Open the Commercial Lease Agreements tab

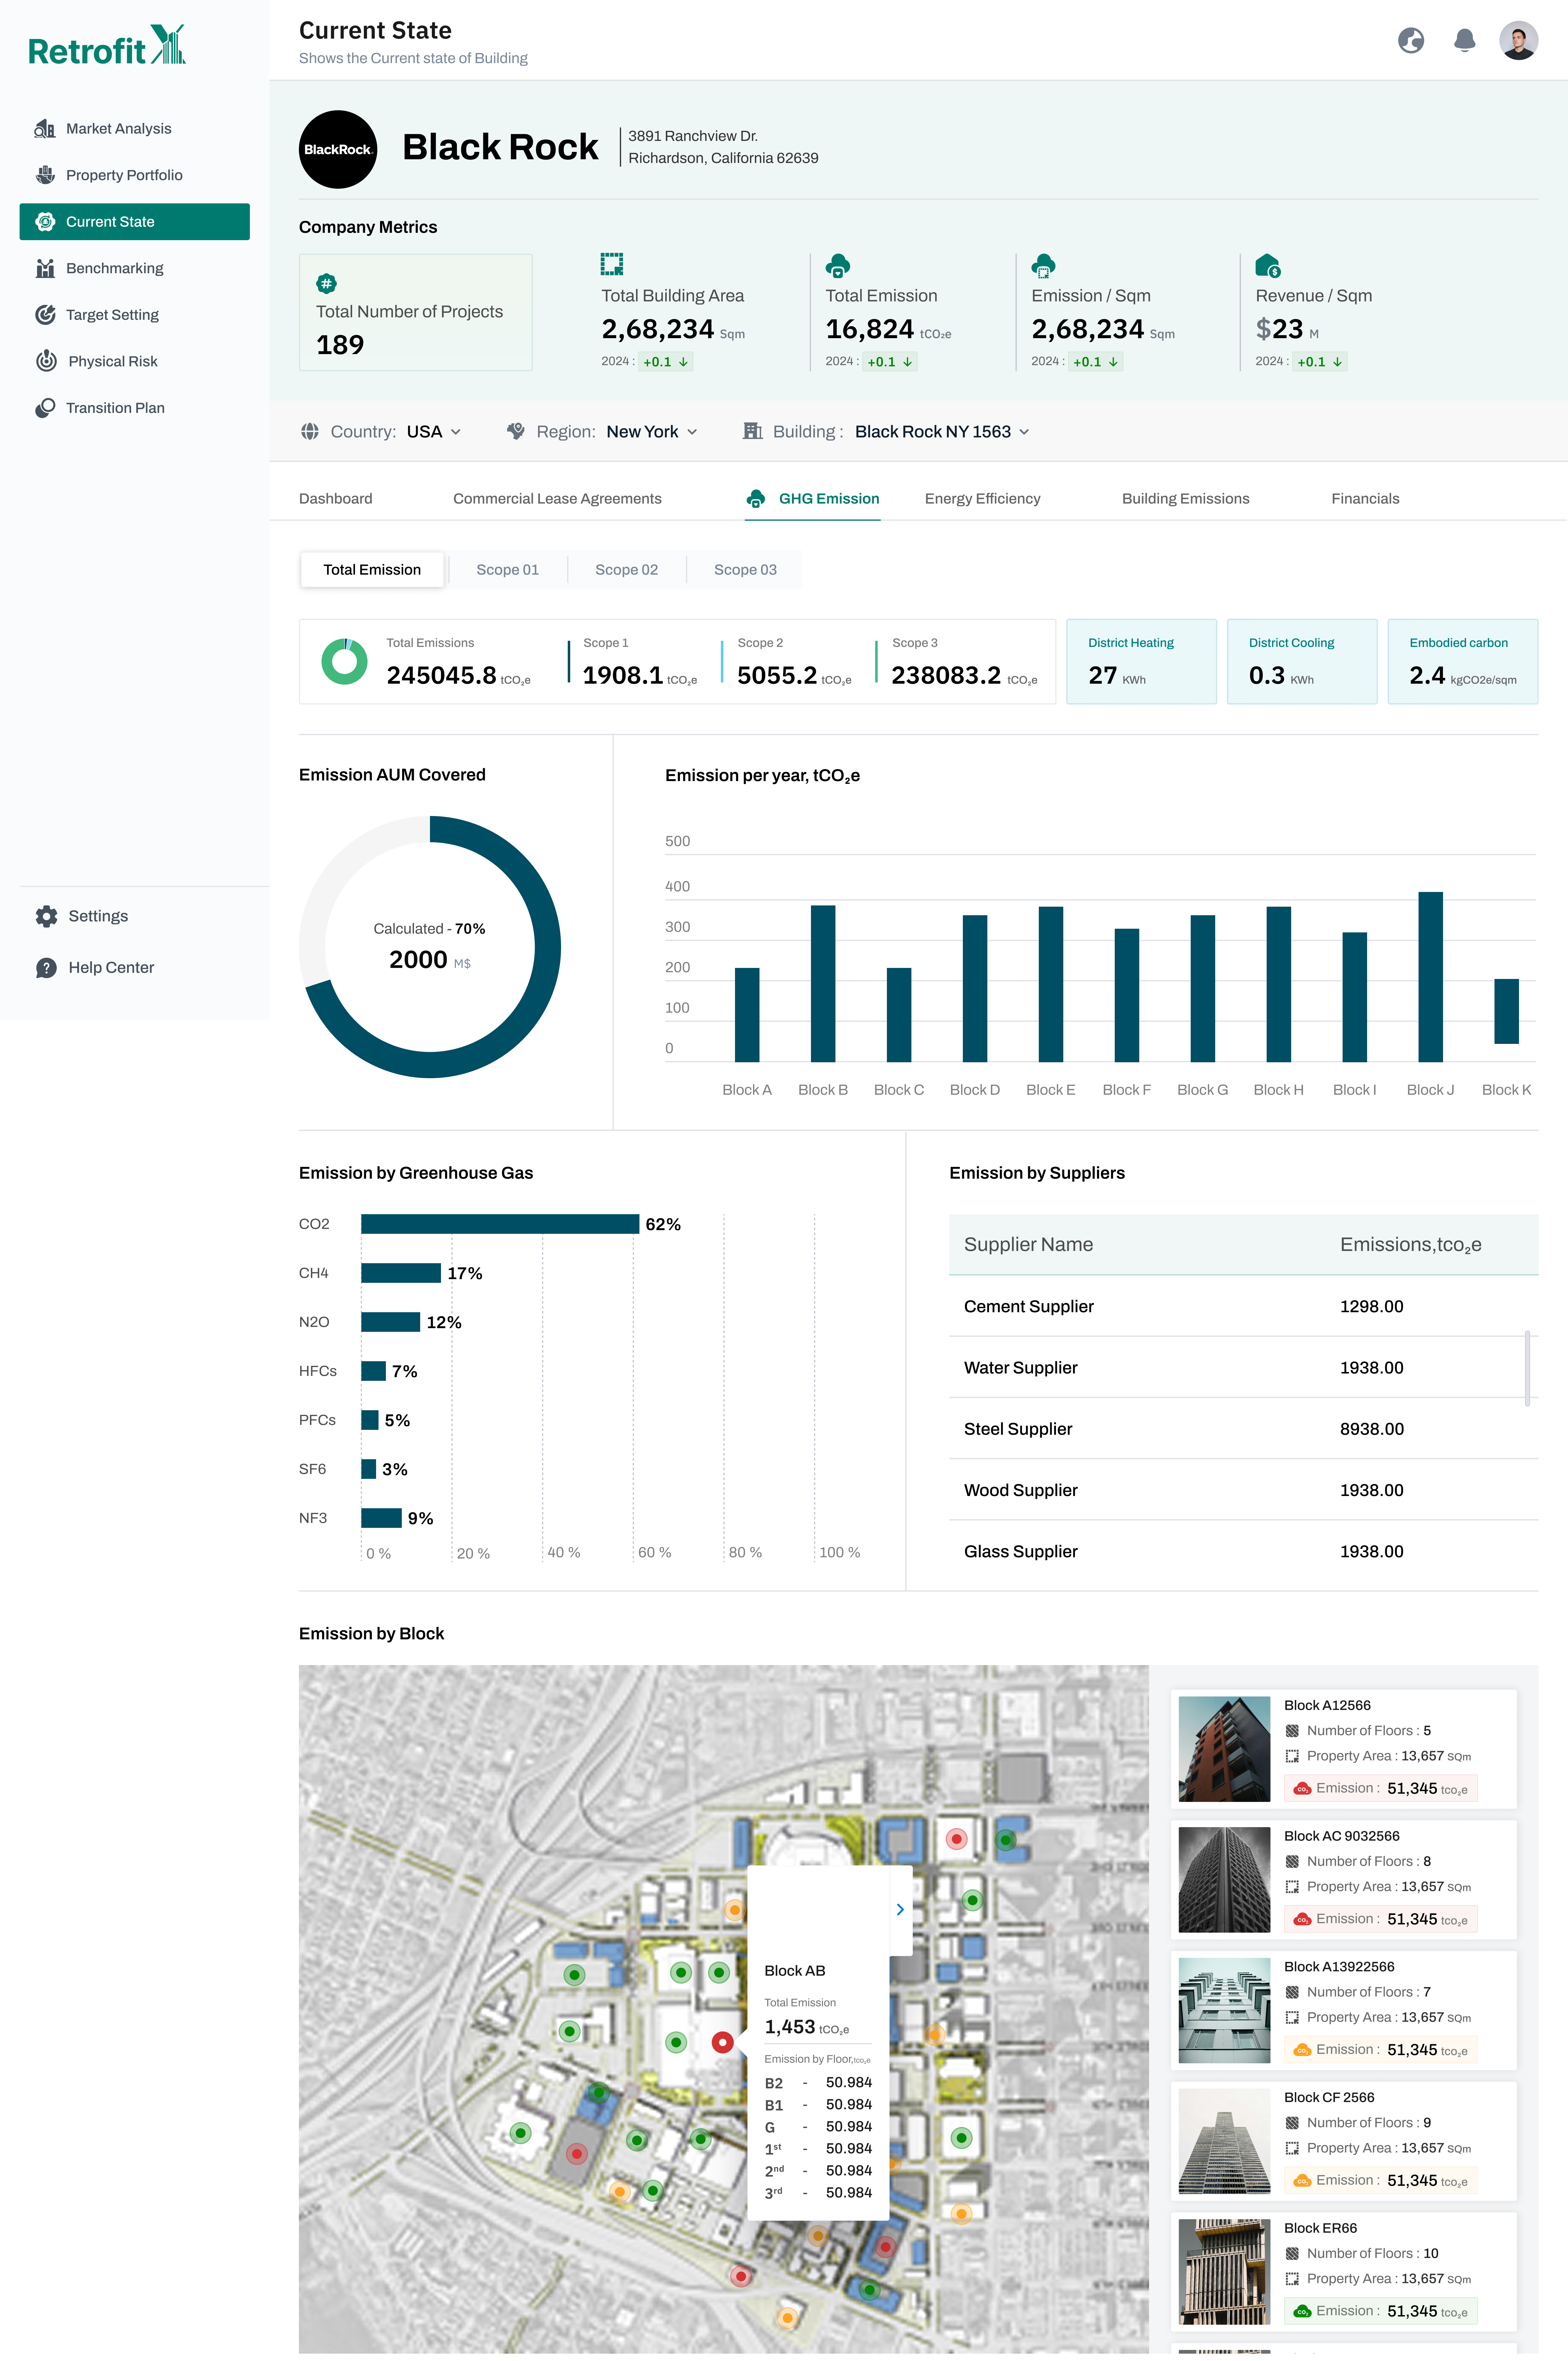[557, 499]
